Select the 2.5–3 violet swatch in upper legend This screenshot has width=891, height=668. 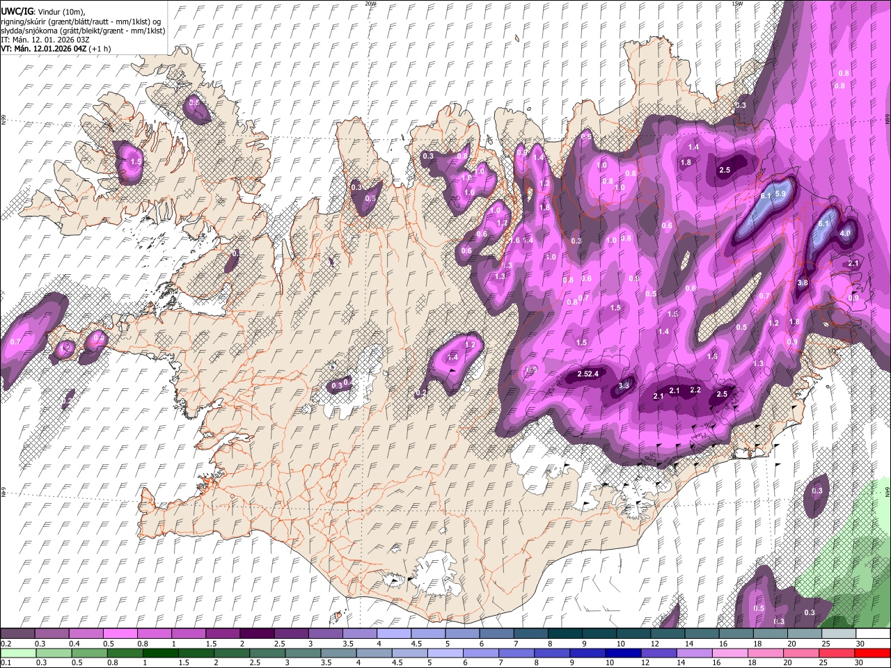point(291,634)
